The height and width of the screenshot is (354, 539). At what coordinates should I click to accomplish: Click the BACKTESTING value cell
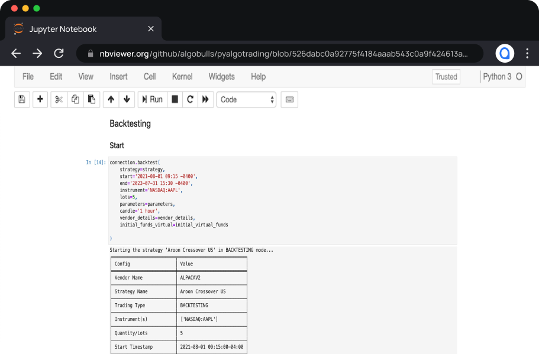pyautogui.click(x=212, y=305)
